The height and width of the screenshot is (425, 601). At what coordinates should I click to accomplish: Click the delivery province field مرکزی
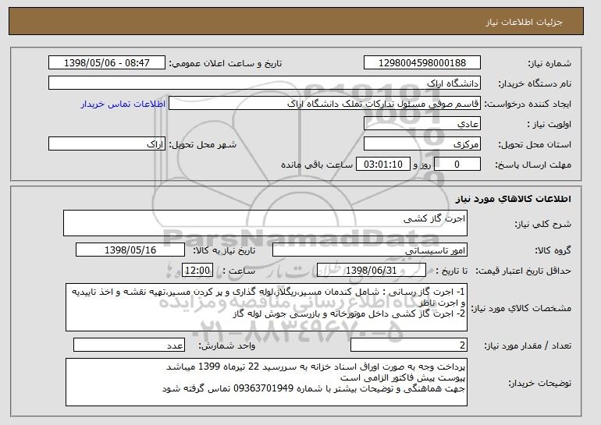[422, 144]
